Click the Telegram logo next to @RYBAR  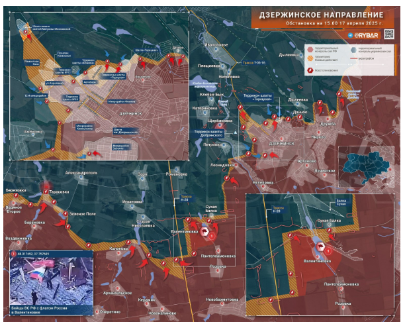(350, 35)
